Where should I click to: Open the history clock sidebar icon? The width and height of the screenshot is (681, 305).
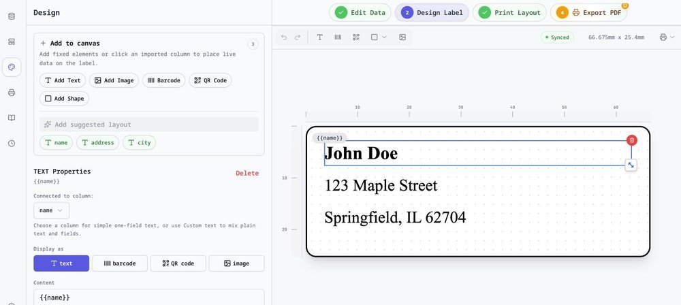click(x=12, y=144)
